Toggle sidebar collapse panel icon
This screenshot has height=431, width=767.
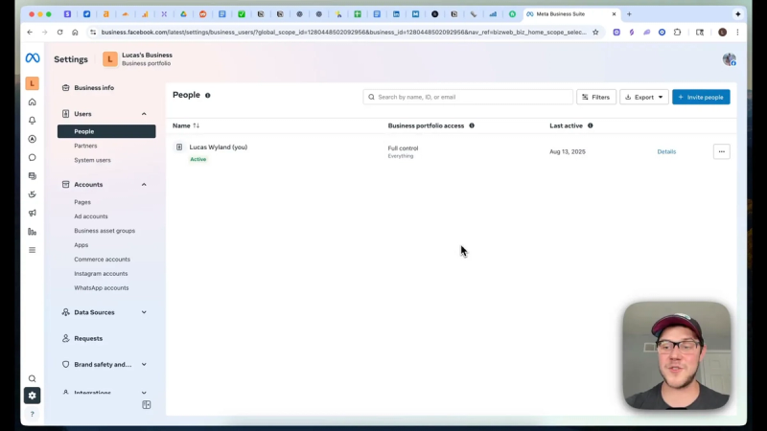pyautogui.click(x=147, y=404)
